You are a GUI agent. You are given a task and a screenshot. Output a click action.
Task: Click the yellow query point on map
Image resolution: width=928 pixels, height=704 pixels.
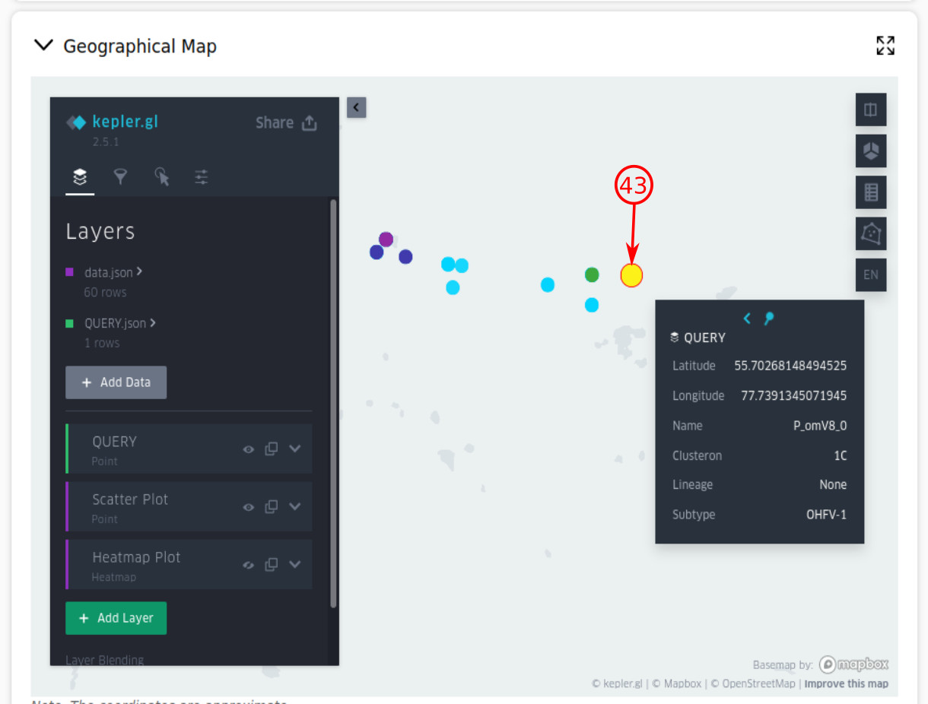click(x=631, y=275)
